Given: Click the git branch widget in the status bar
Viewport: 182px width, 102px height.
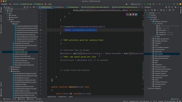Looking at the screenshot, I should pyautogui.click(x=170, y=101).
